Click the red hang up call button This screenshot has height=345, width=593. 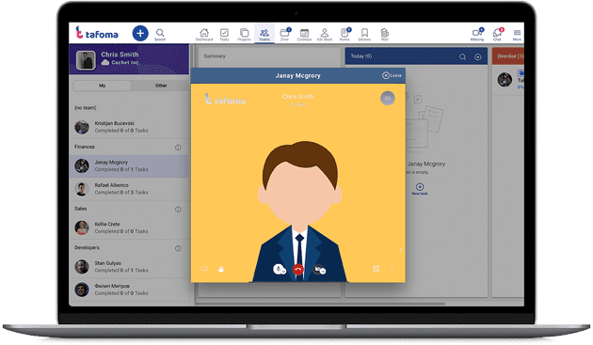tap(298, 270)
